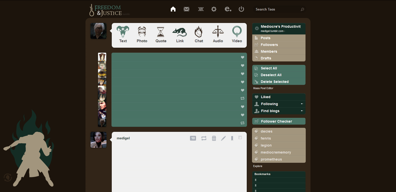Viewport: 396px width, 192px height.
Task: Click Mediocre's Productivit blog title
Action: 281,26
